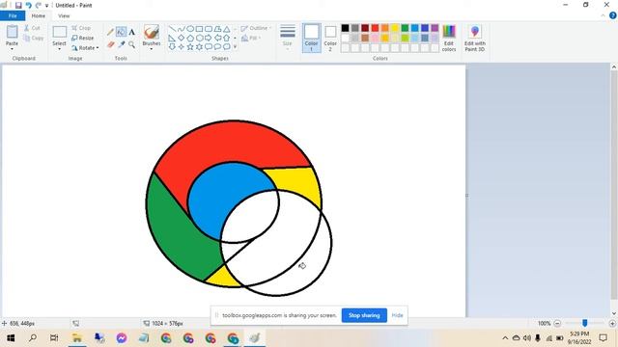618x347 pixels.
Task: Open the Windows Start menu
Action: tap(11, 338)
